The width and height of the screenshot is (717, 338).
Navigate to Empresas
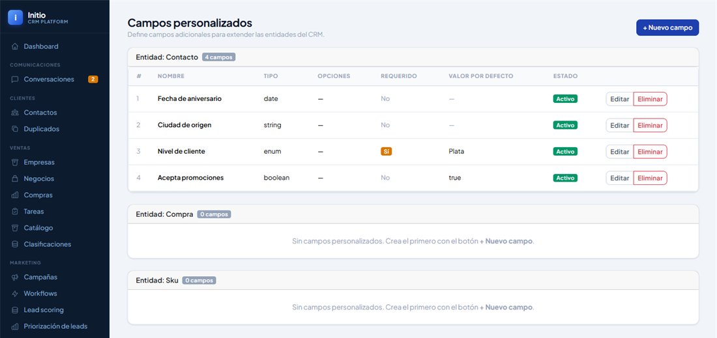55,162
